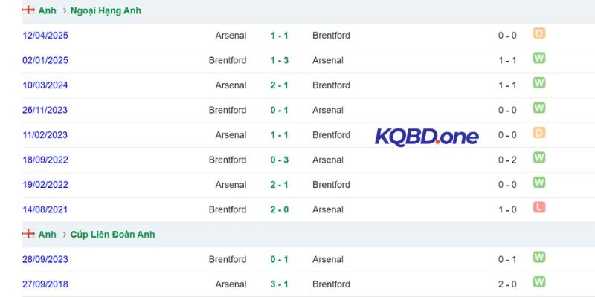Click the win badge for 18/09/2022 match
595x297 pixels.
[539, 157]
